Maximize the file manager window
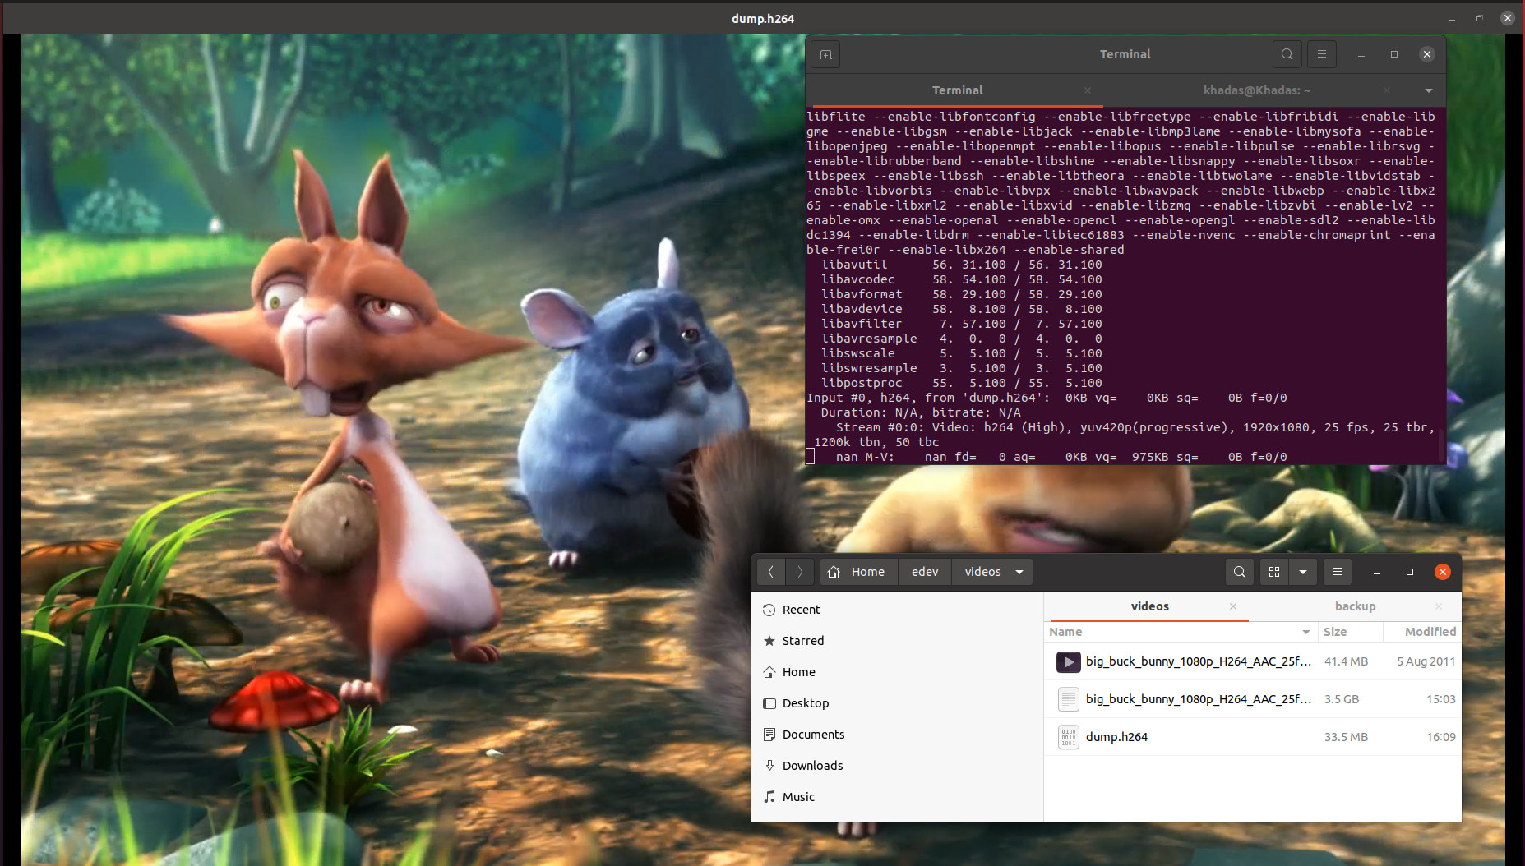The width and height of the screenshot is (1525, 866). click(1410, 572)
